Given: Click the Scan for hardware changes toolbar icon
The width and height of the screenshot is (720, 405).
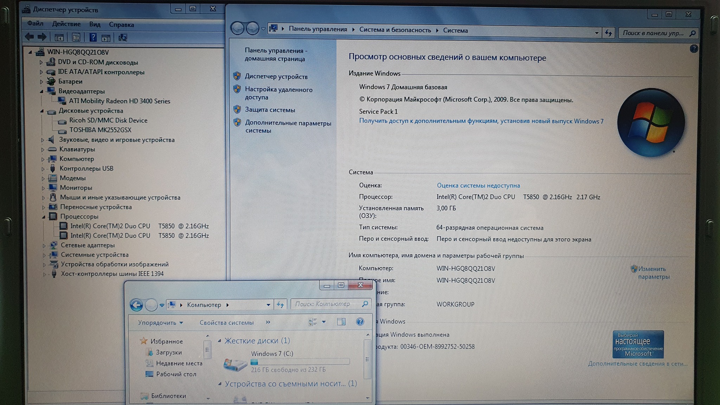Looking at the screenshot, I should [x=123, y=38].
